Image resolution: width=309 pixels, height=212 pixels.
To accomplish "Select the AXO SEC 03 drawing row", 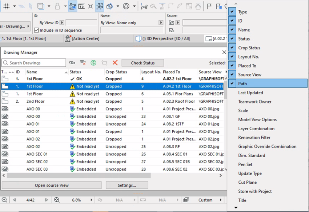I will point(112,169).
